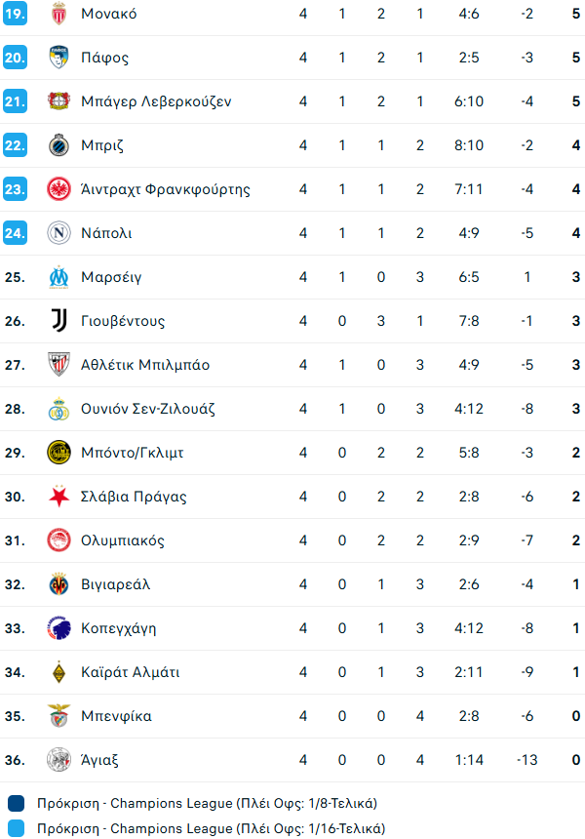Select the Slavia Prague red star icon
Screen dimensions: 585x839
[x=59, y=497]
